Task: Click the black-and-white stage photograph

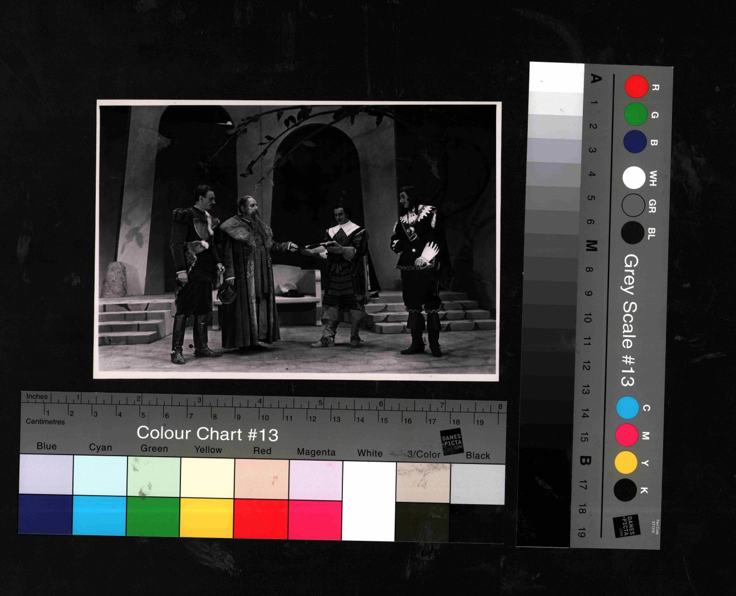Action: 297,240
